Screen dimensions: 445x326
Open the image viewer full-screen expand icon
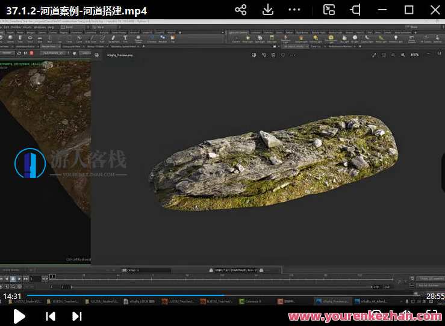tap(374, 55)
